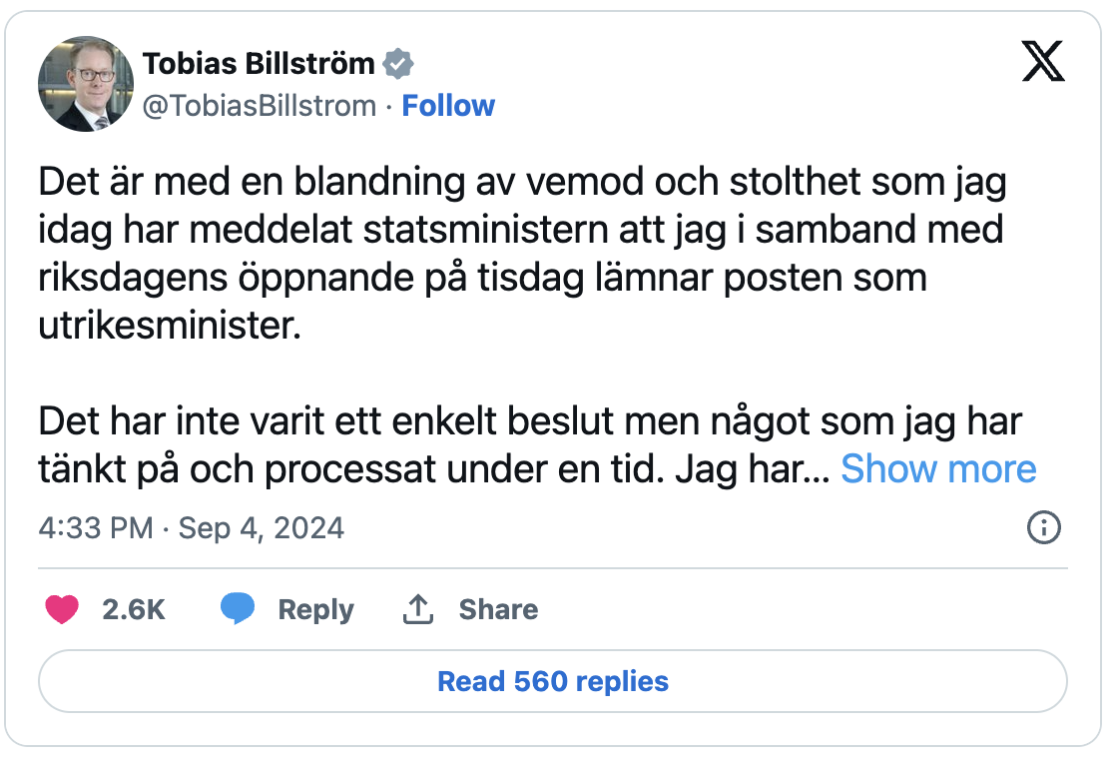The width and height of the screenshot is (1118, 761).
Task: Open Tobias Billström's profile picture
Action: (85, 84)
